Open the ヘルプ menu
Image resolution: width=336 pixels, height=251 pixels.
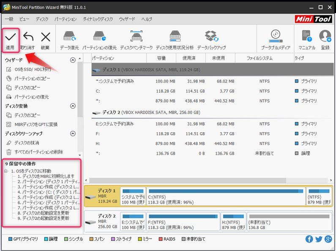(x=147, y=19)
